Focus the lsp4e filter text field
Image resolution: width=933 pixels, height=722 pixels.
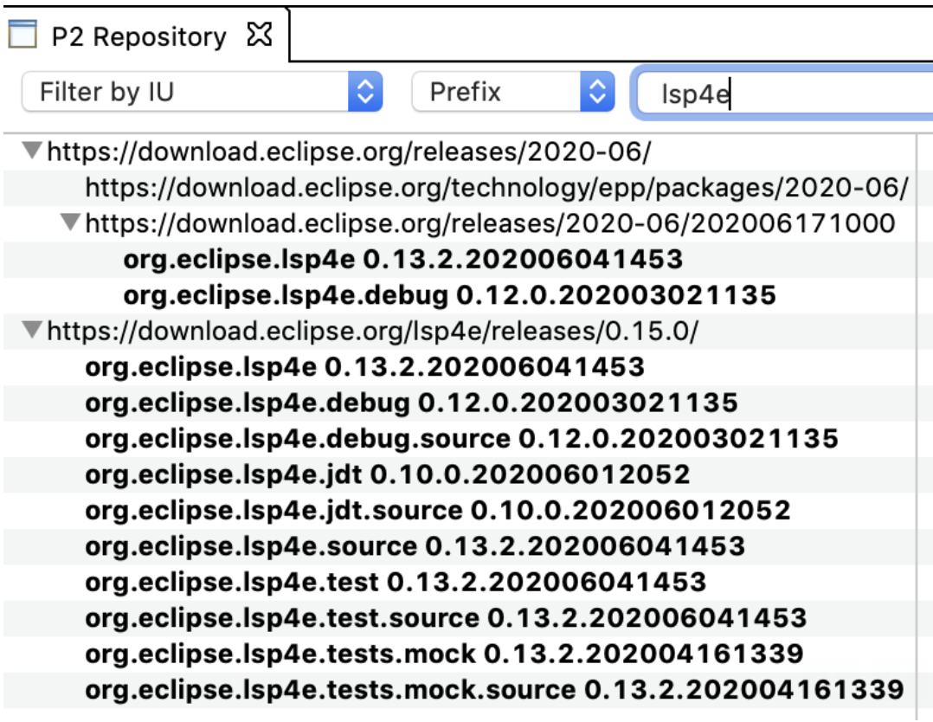click(x=779, y=93)
